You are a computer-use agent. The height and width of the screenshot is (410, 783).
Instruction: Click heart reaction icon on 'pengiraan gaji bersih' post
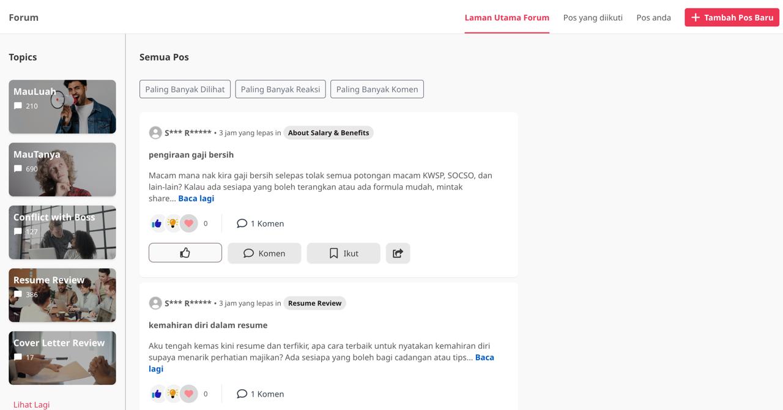pyautogui.click(x=189, y=223)
